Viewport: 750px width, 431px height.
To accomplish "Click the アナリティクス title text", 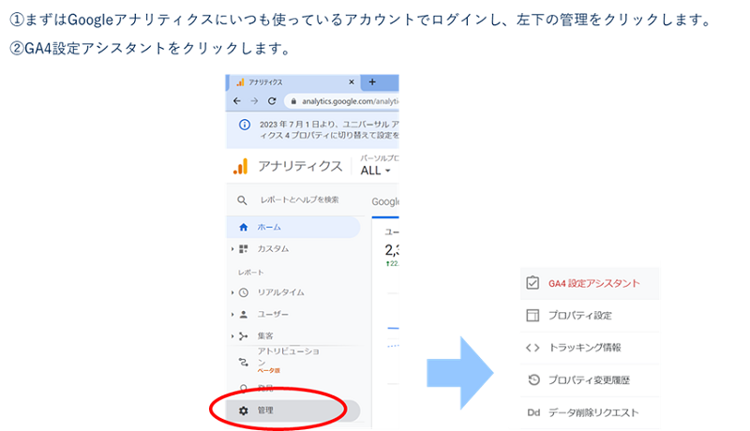I will click(300, 166).
